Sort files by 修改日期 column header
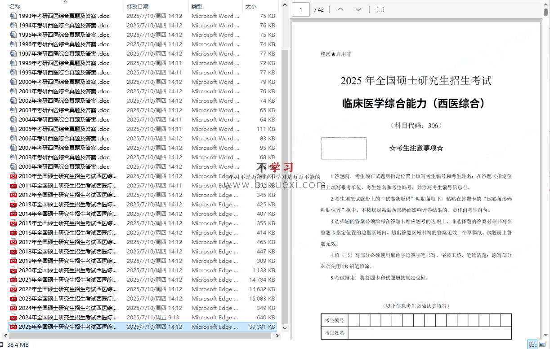This screenshot has width=550, height=349. pyautogui.click(x=137, y=7)
